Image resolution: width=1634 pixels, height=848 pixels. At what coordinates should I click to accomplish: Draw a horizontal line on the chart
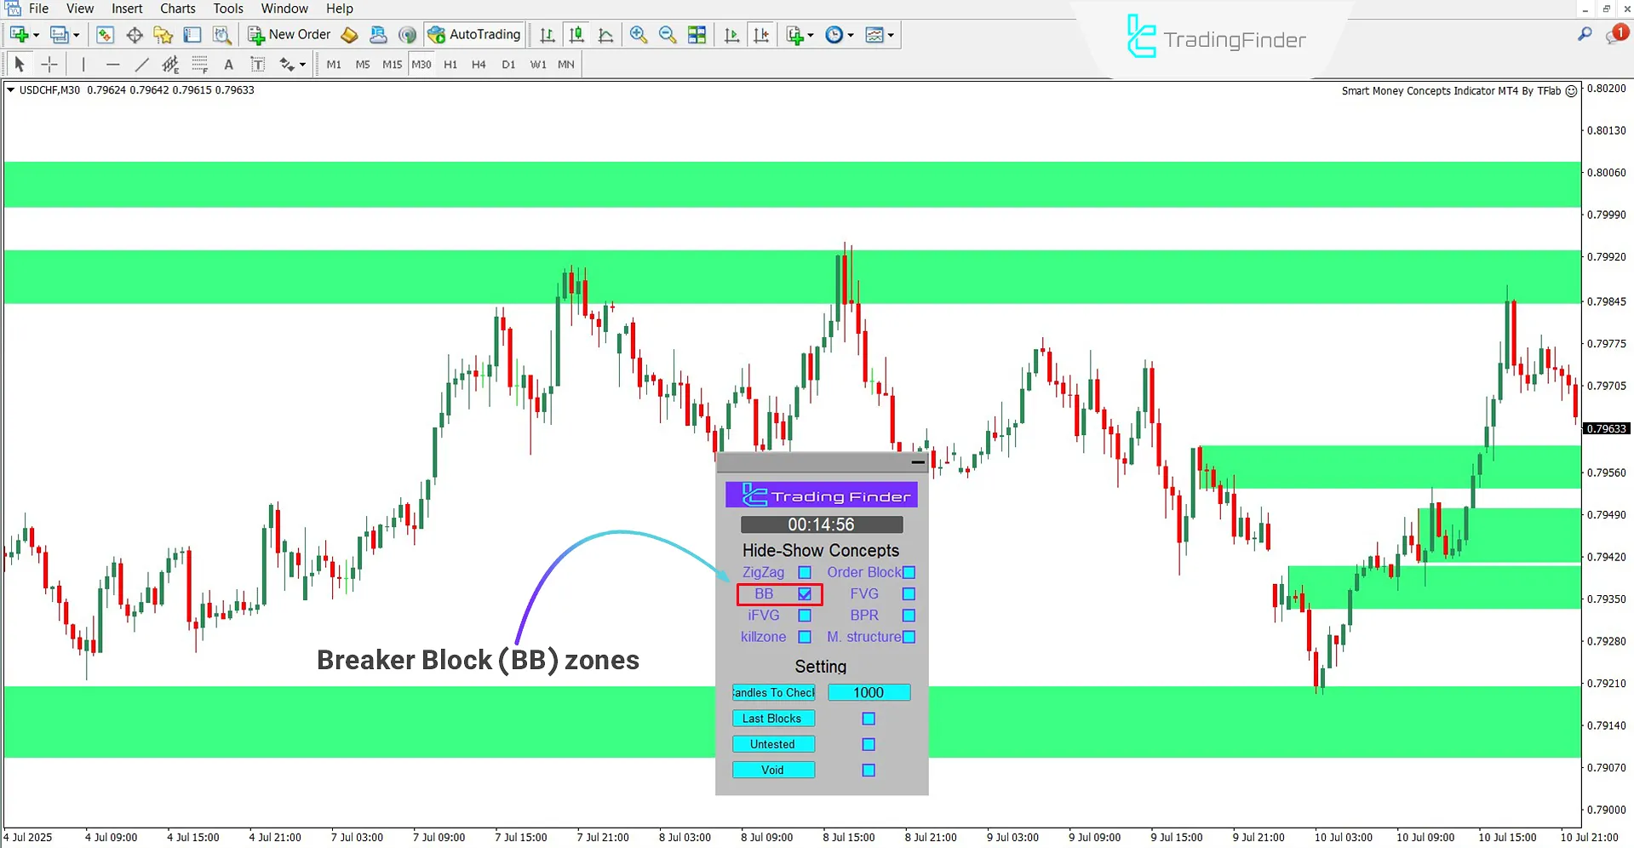point(113,64)
